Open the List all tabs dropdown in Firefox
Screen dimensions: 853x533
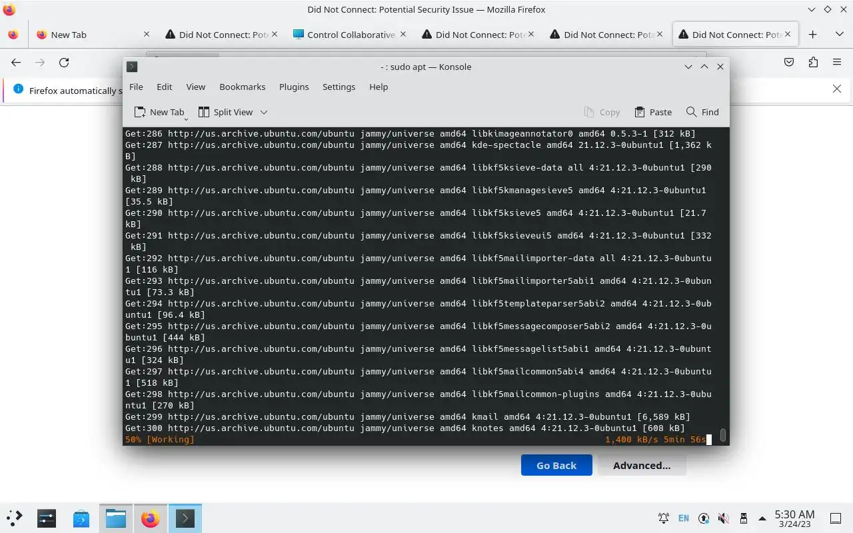pos(839,35)
